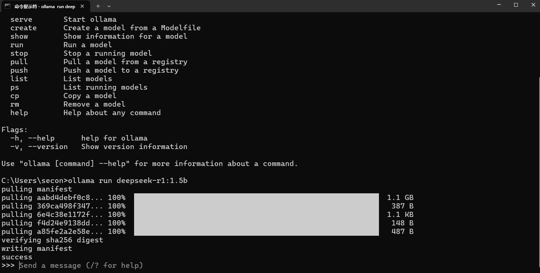Minimize the terminal window

499,5
